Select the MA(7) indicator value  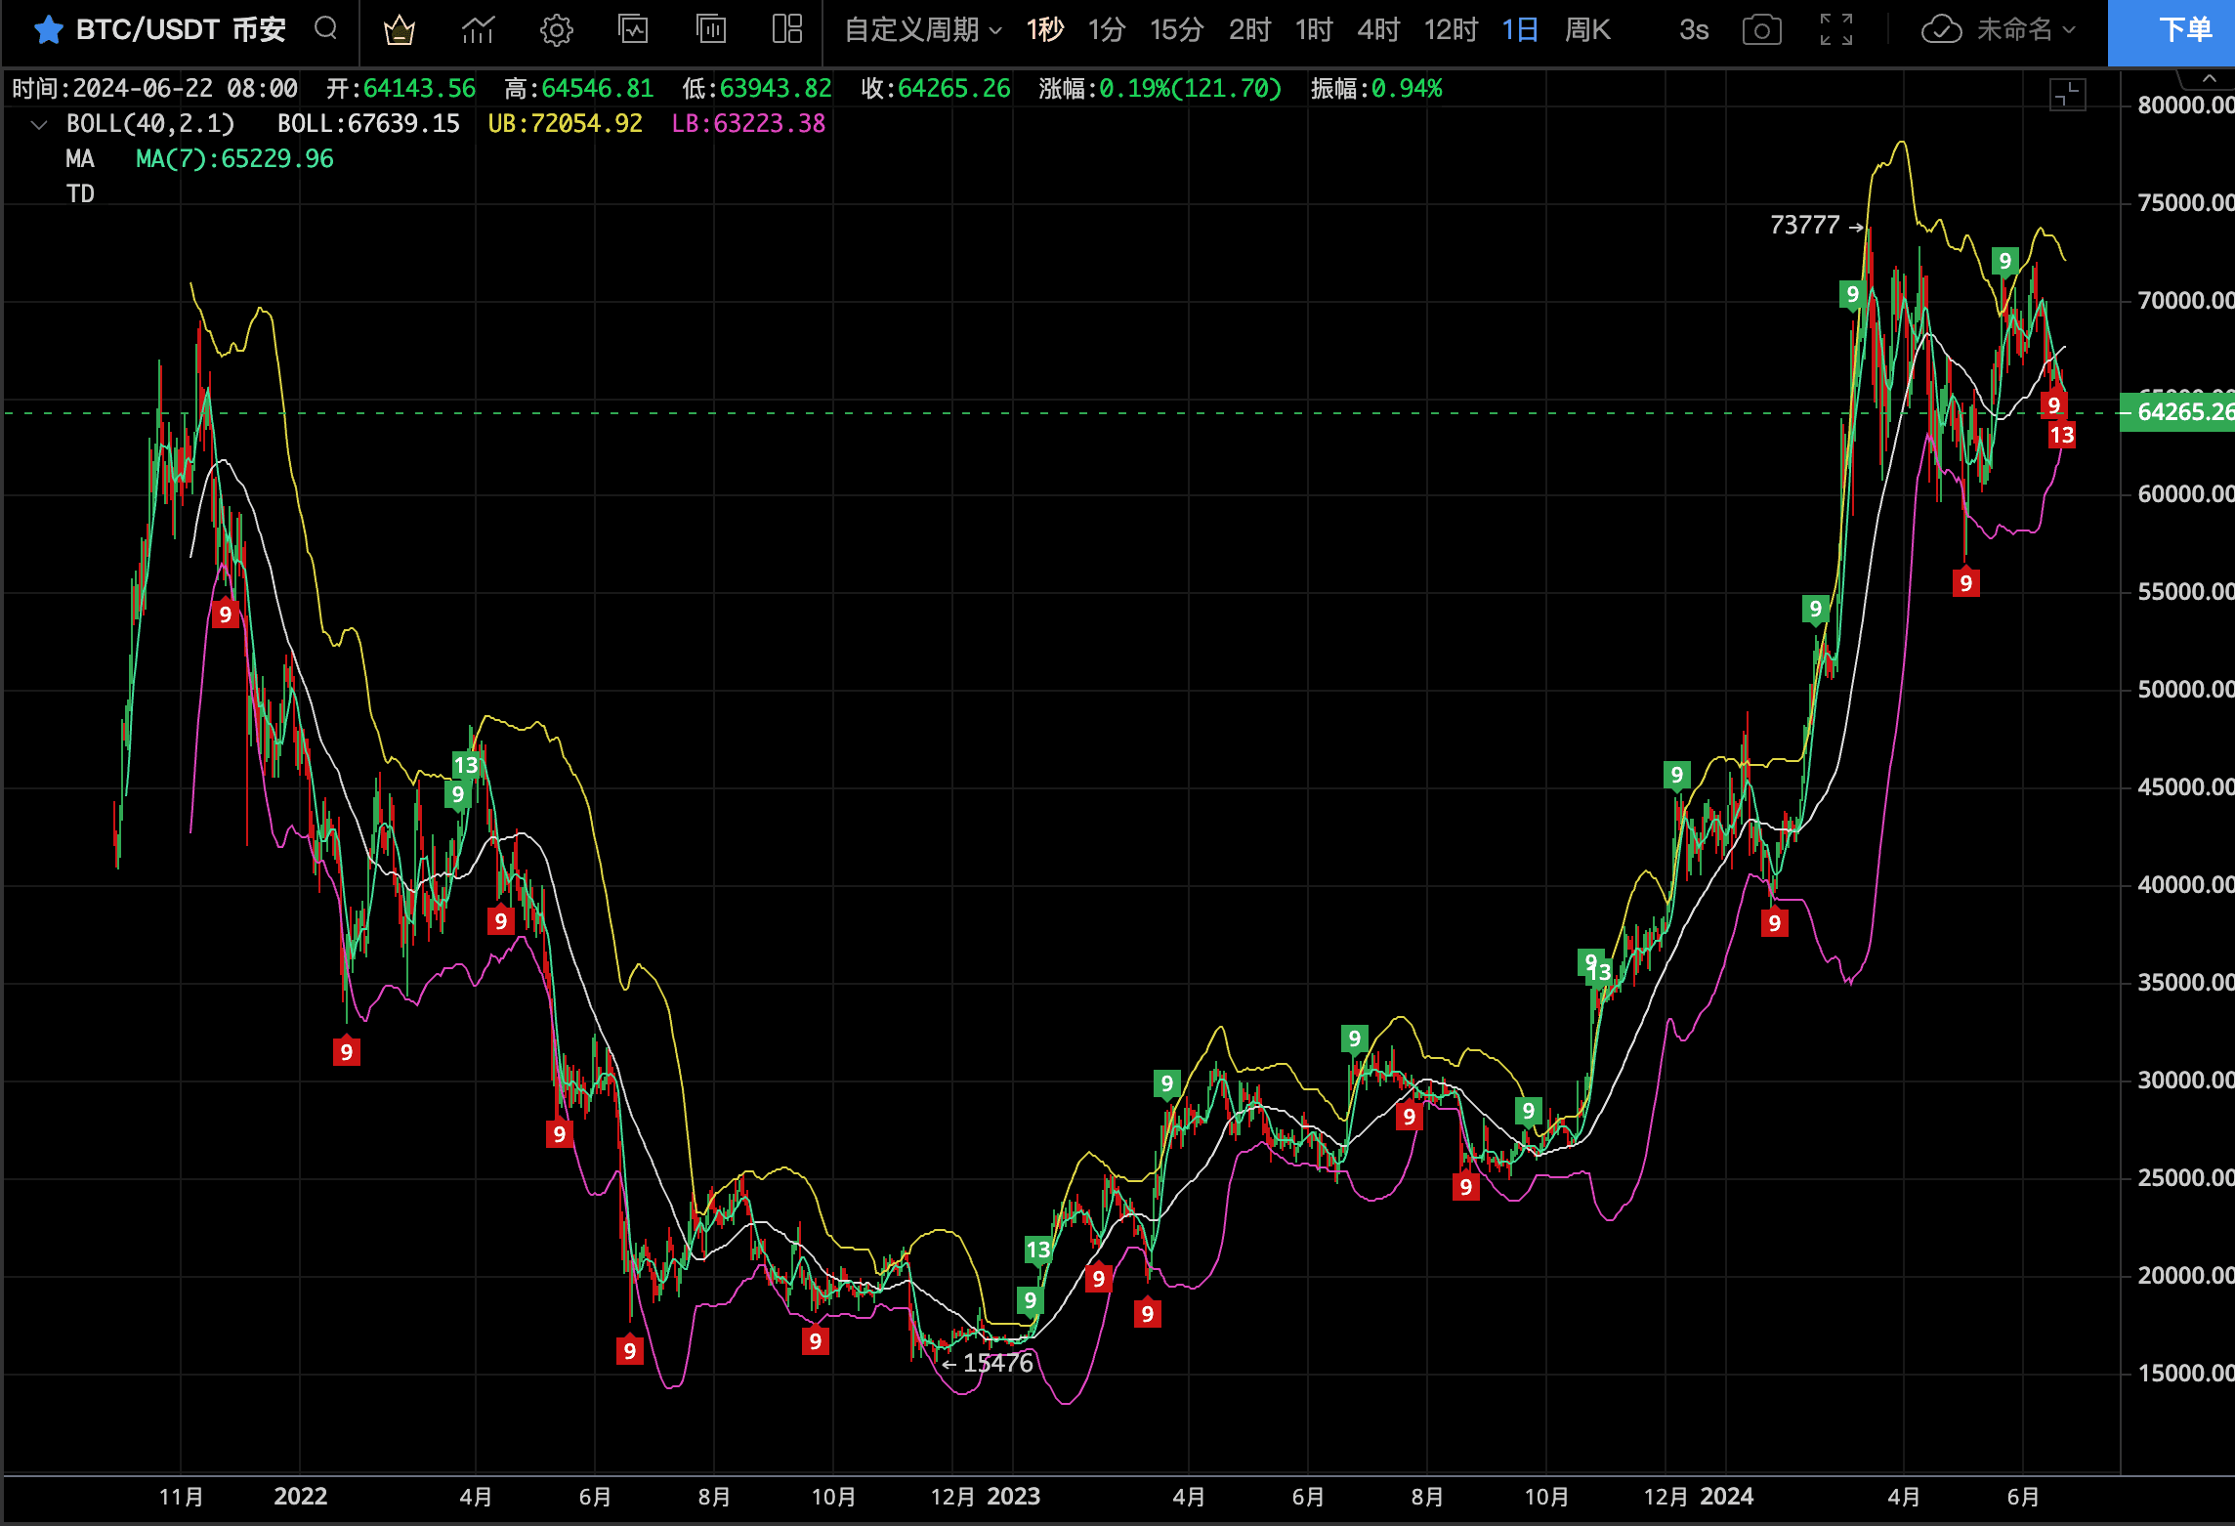[234, 158]
